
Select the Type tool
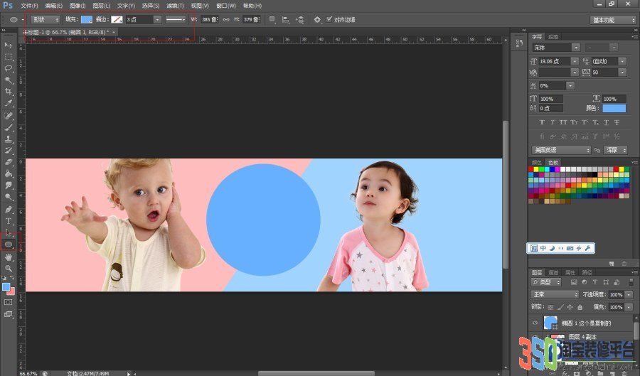pos(8,221)
